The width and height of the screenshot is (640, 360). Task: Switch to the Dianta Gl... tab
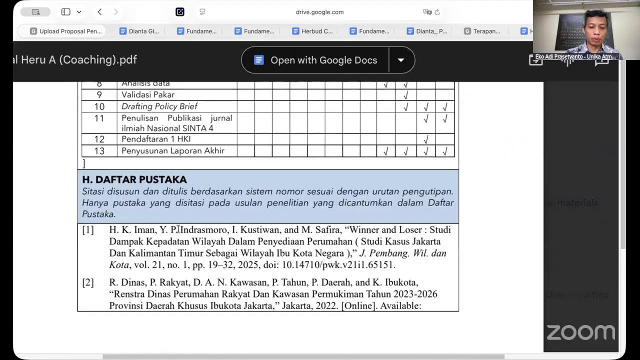pos(139,31)
